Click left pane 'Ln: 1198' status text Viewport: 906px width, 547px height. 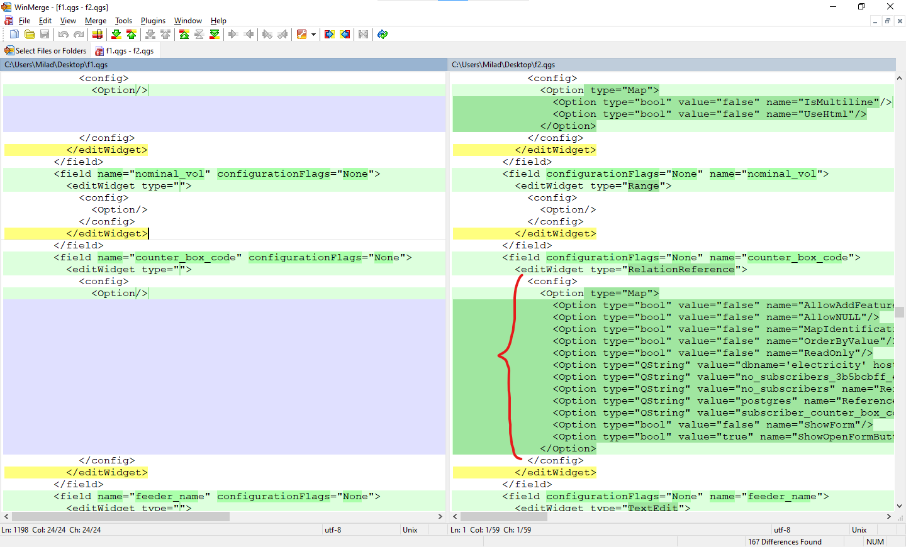[x=15, y=530]
